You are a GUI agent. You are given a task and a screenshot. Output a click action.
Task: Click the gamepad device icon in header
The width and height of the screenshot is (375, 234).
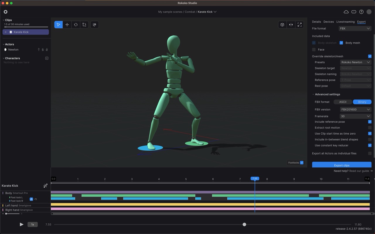pyautogui.click(x=354, y=12)
